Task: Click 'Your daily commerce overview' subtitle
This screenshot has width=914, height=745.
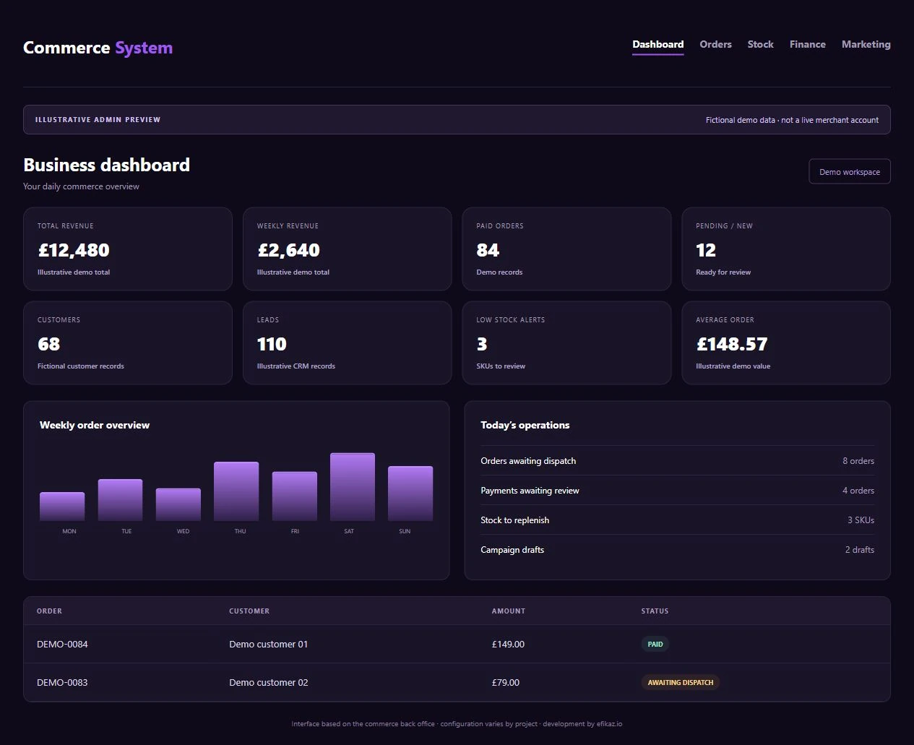Action: [81, 186]
